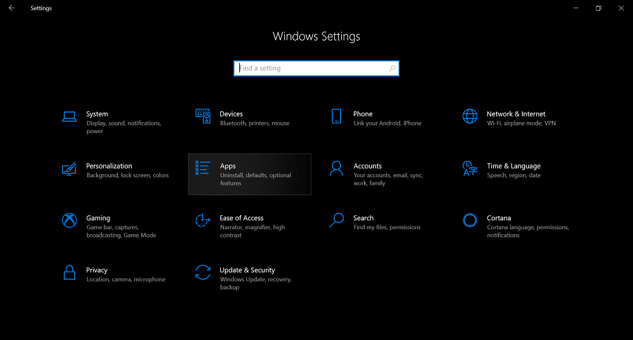Image resolution: width=633 pixels, height=340 pixels.
Task: Open Update & Security settings title
Action: pyautogui.click(x=247, y=270)
